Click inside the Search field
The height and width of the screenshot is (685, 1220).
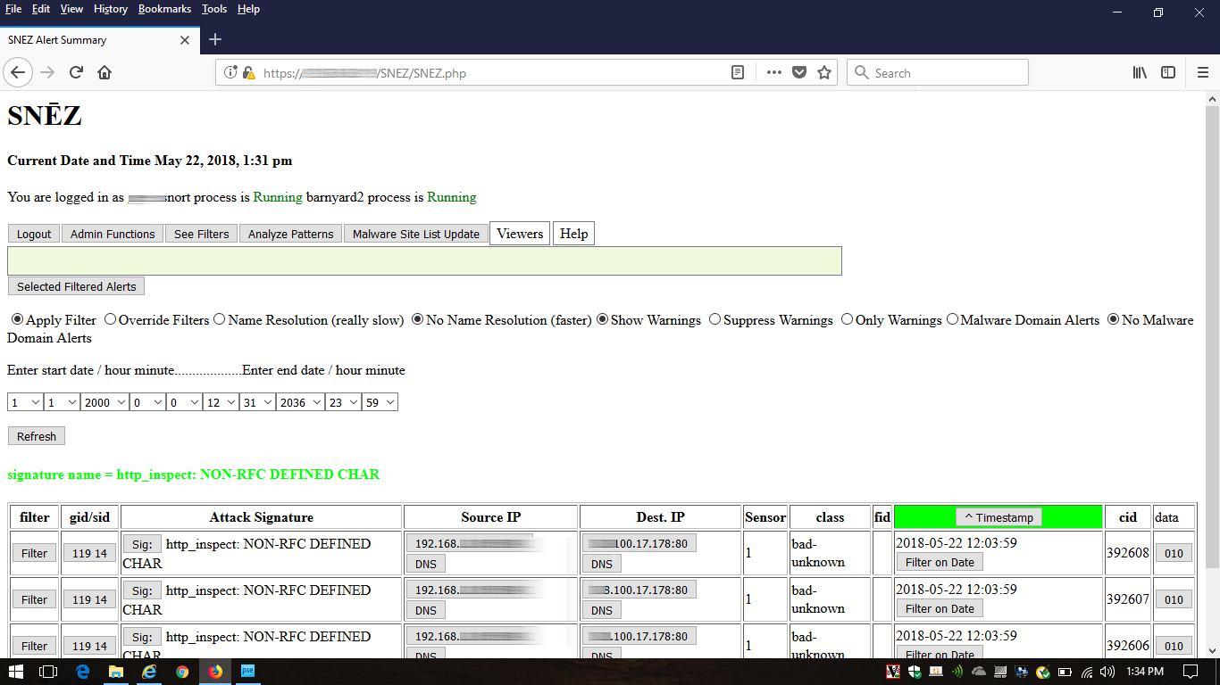click(x=937, y=72)
